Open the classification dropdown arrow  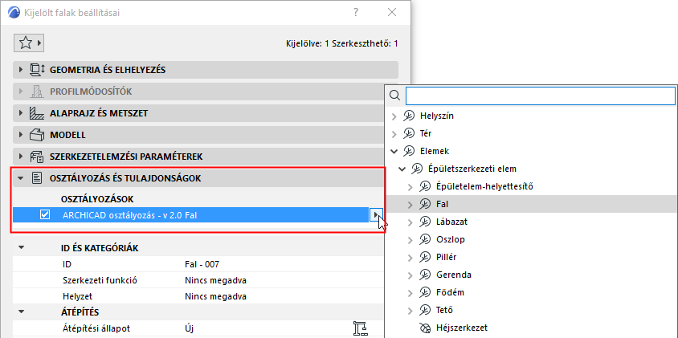(376, 214)
